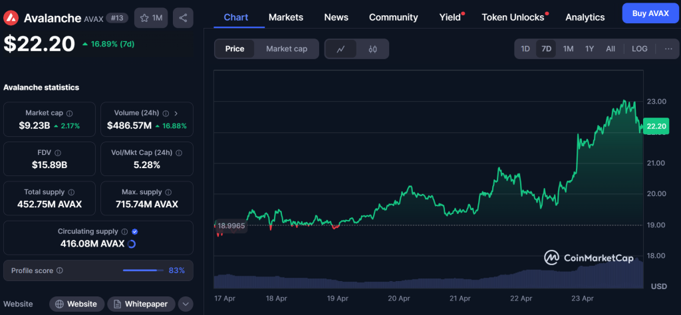
Task: Switch to line chart view icon
Action: pyautogui.click(x=341, y=49)
